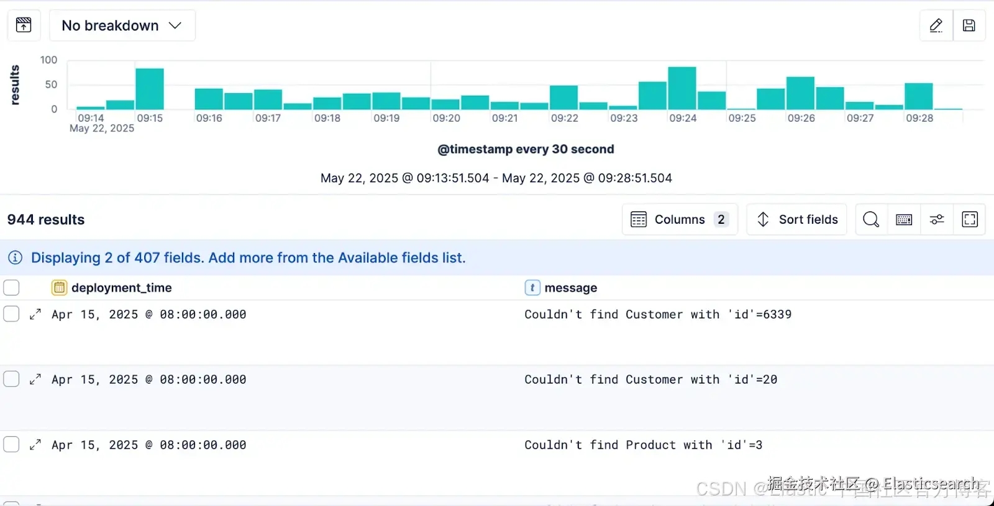The height and width of the screenshot is (506, 994).
Task: Click the hide chart icon at top left
Action: [x=24, y=25]
